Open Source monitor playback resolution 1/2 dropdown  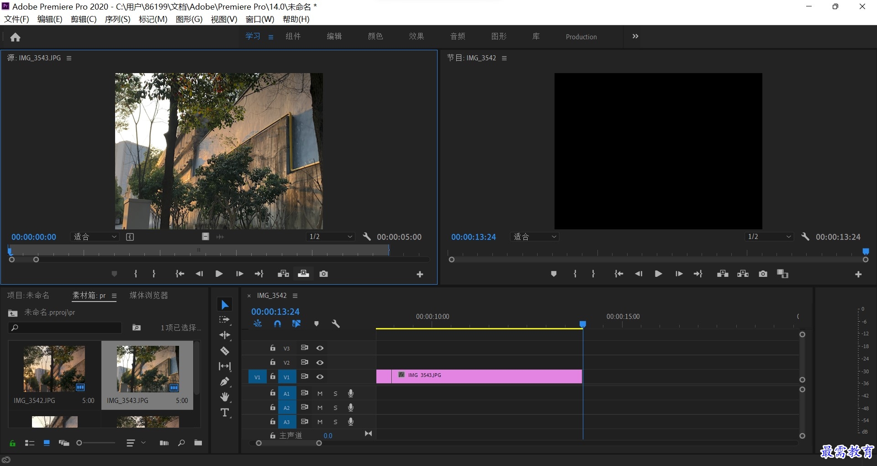pyautogui.click(x=331, y=237)
